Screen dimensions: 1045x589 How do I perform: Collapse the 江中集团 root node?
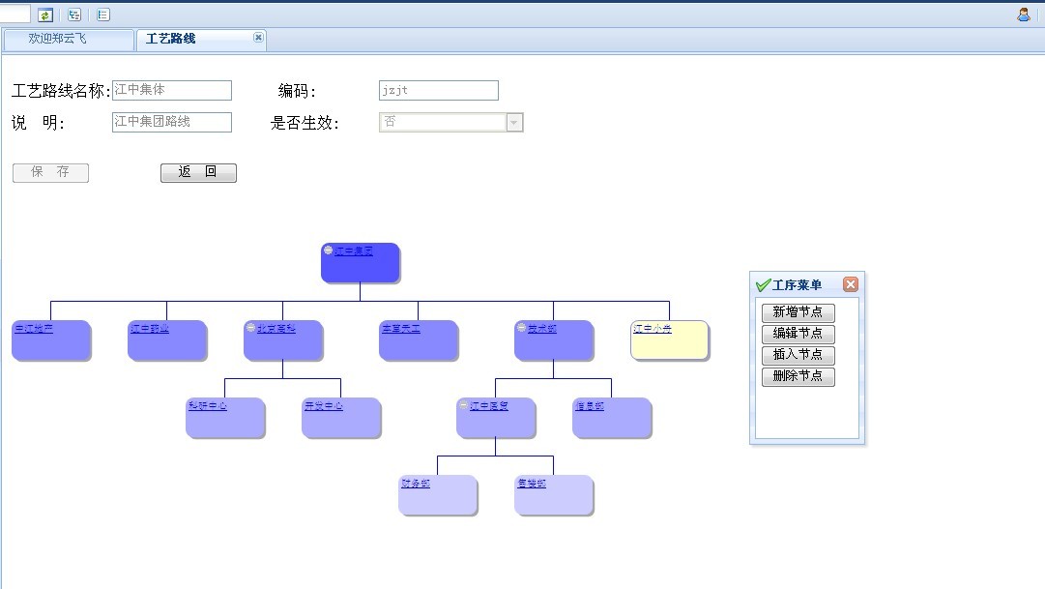(328, 250)
